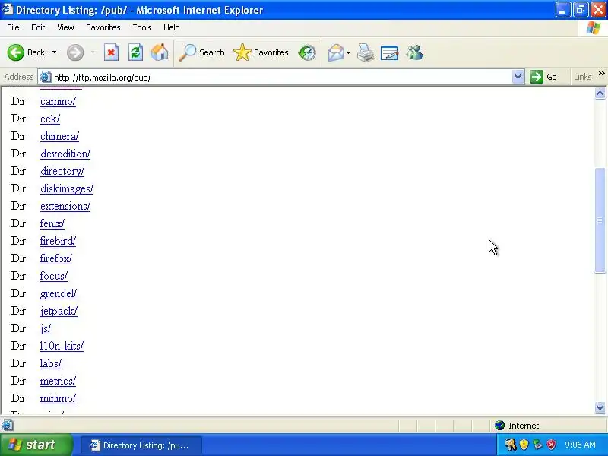
Task: Click the status bar page icon
Action: pos(7,426)
